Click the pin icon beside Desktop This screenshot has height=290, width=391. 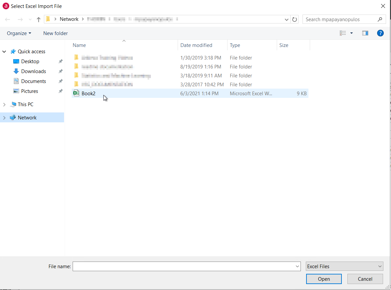pyautogui.click(x=60, y=62)
